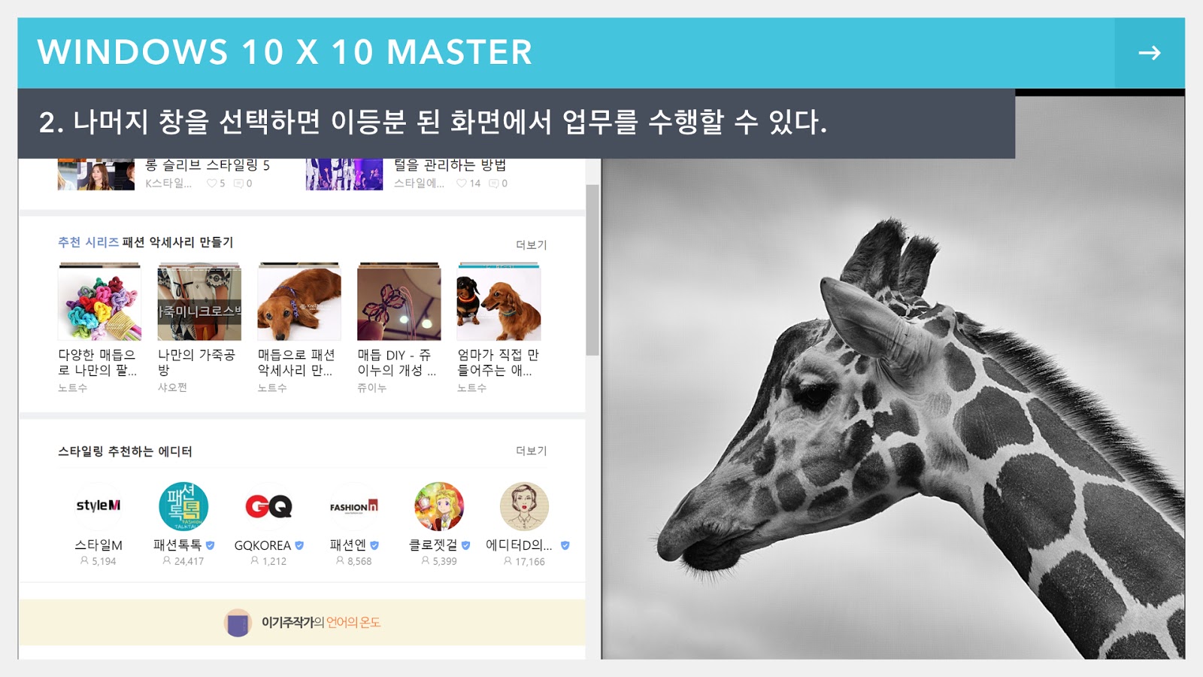Screen dimensions: 1203x677
Task: Open the 패션톡톡 editor profile icon
Action: (183, 506)
